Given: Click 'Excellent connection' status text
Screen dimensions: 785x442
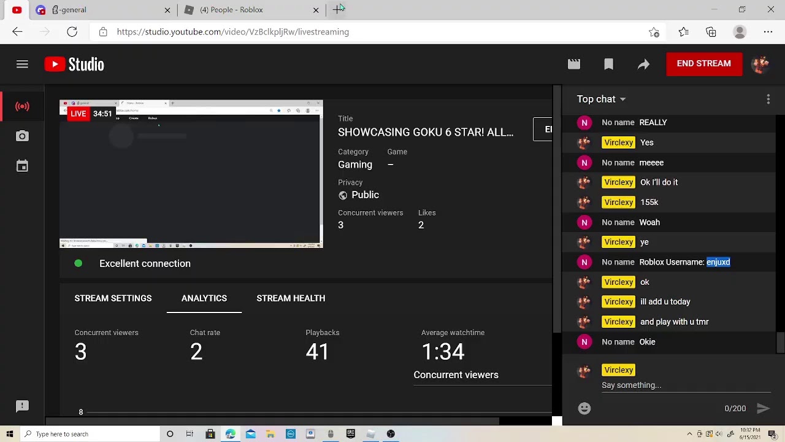Looking at the screenshot, I should click(x=145, y=263).
